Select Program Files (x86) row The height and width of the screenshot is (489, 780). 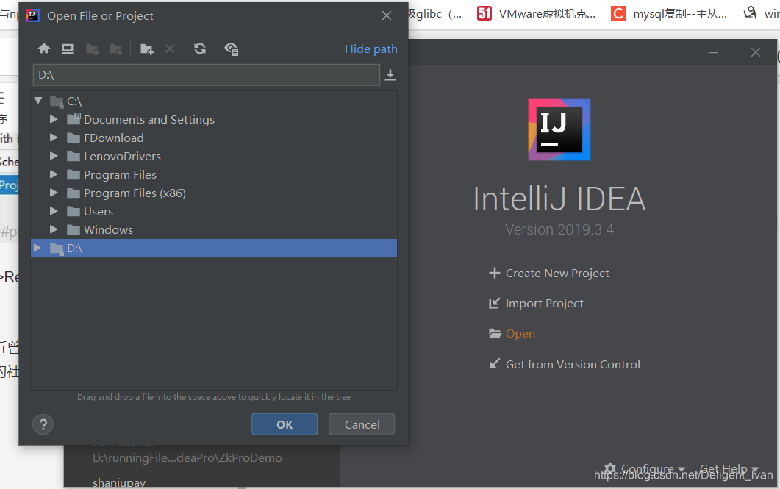(214, 193)
